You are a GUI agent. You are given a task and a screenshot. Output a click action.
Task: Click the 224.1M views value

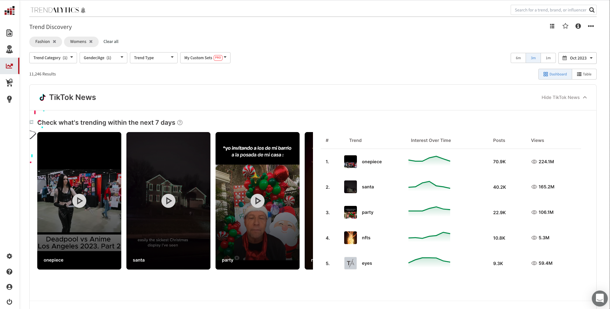(x=546, y=162)
